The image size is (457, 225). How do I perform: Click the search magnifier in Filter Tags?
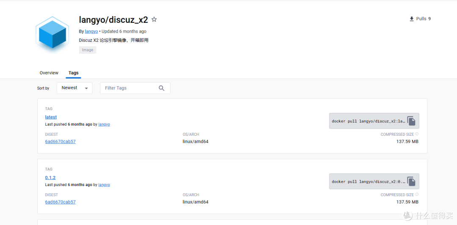point(162,88)
